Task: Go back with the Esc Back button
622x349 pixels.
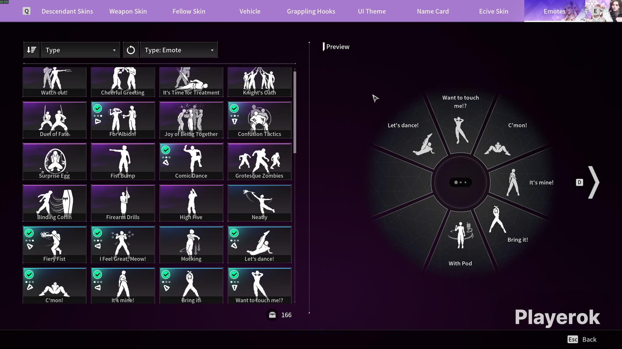Action: point(582,339)
